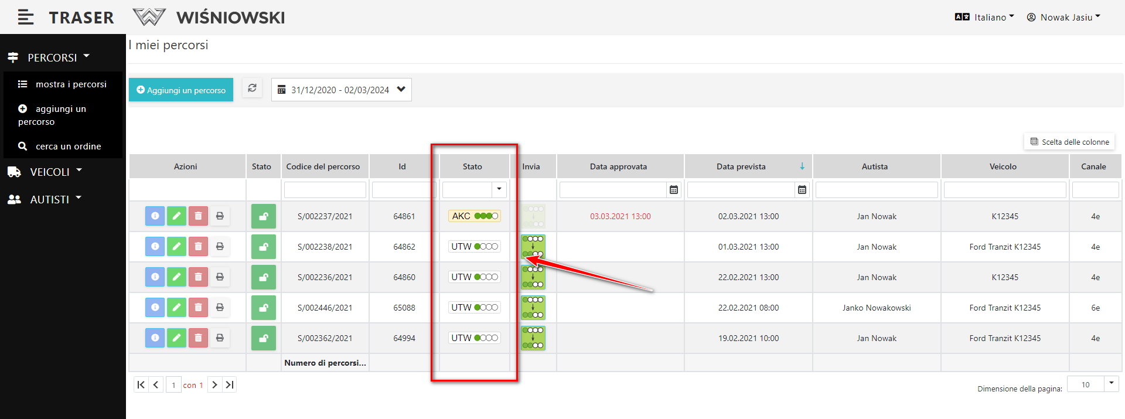The image size is (1125, 419).
Task: Toggle lock state for route S/002237/2021
Action: click(x=264, y=216)
